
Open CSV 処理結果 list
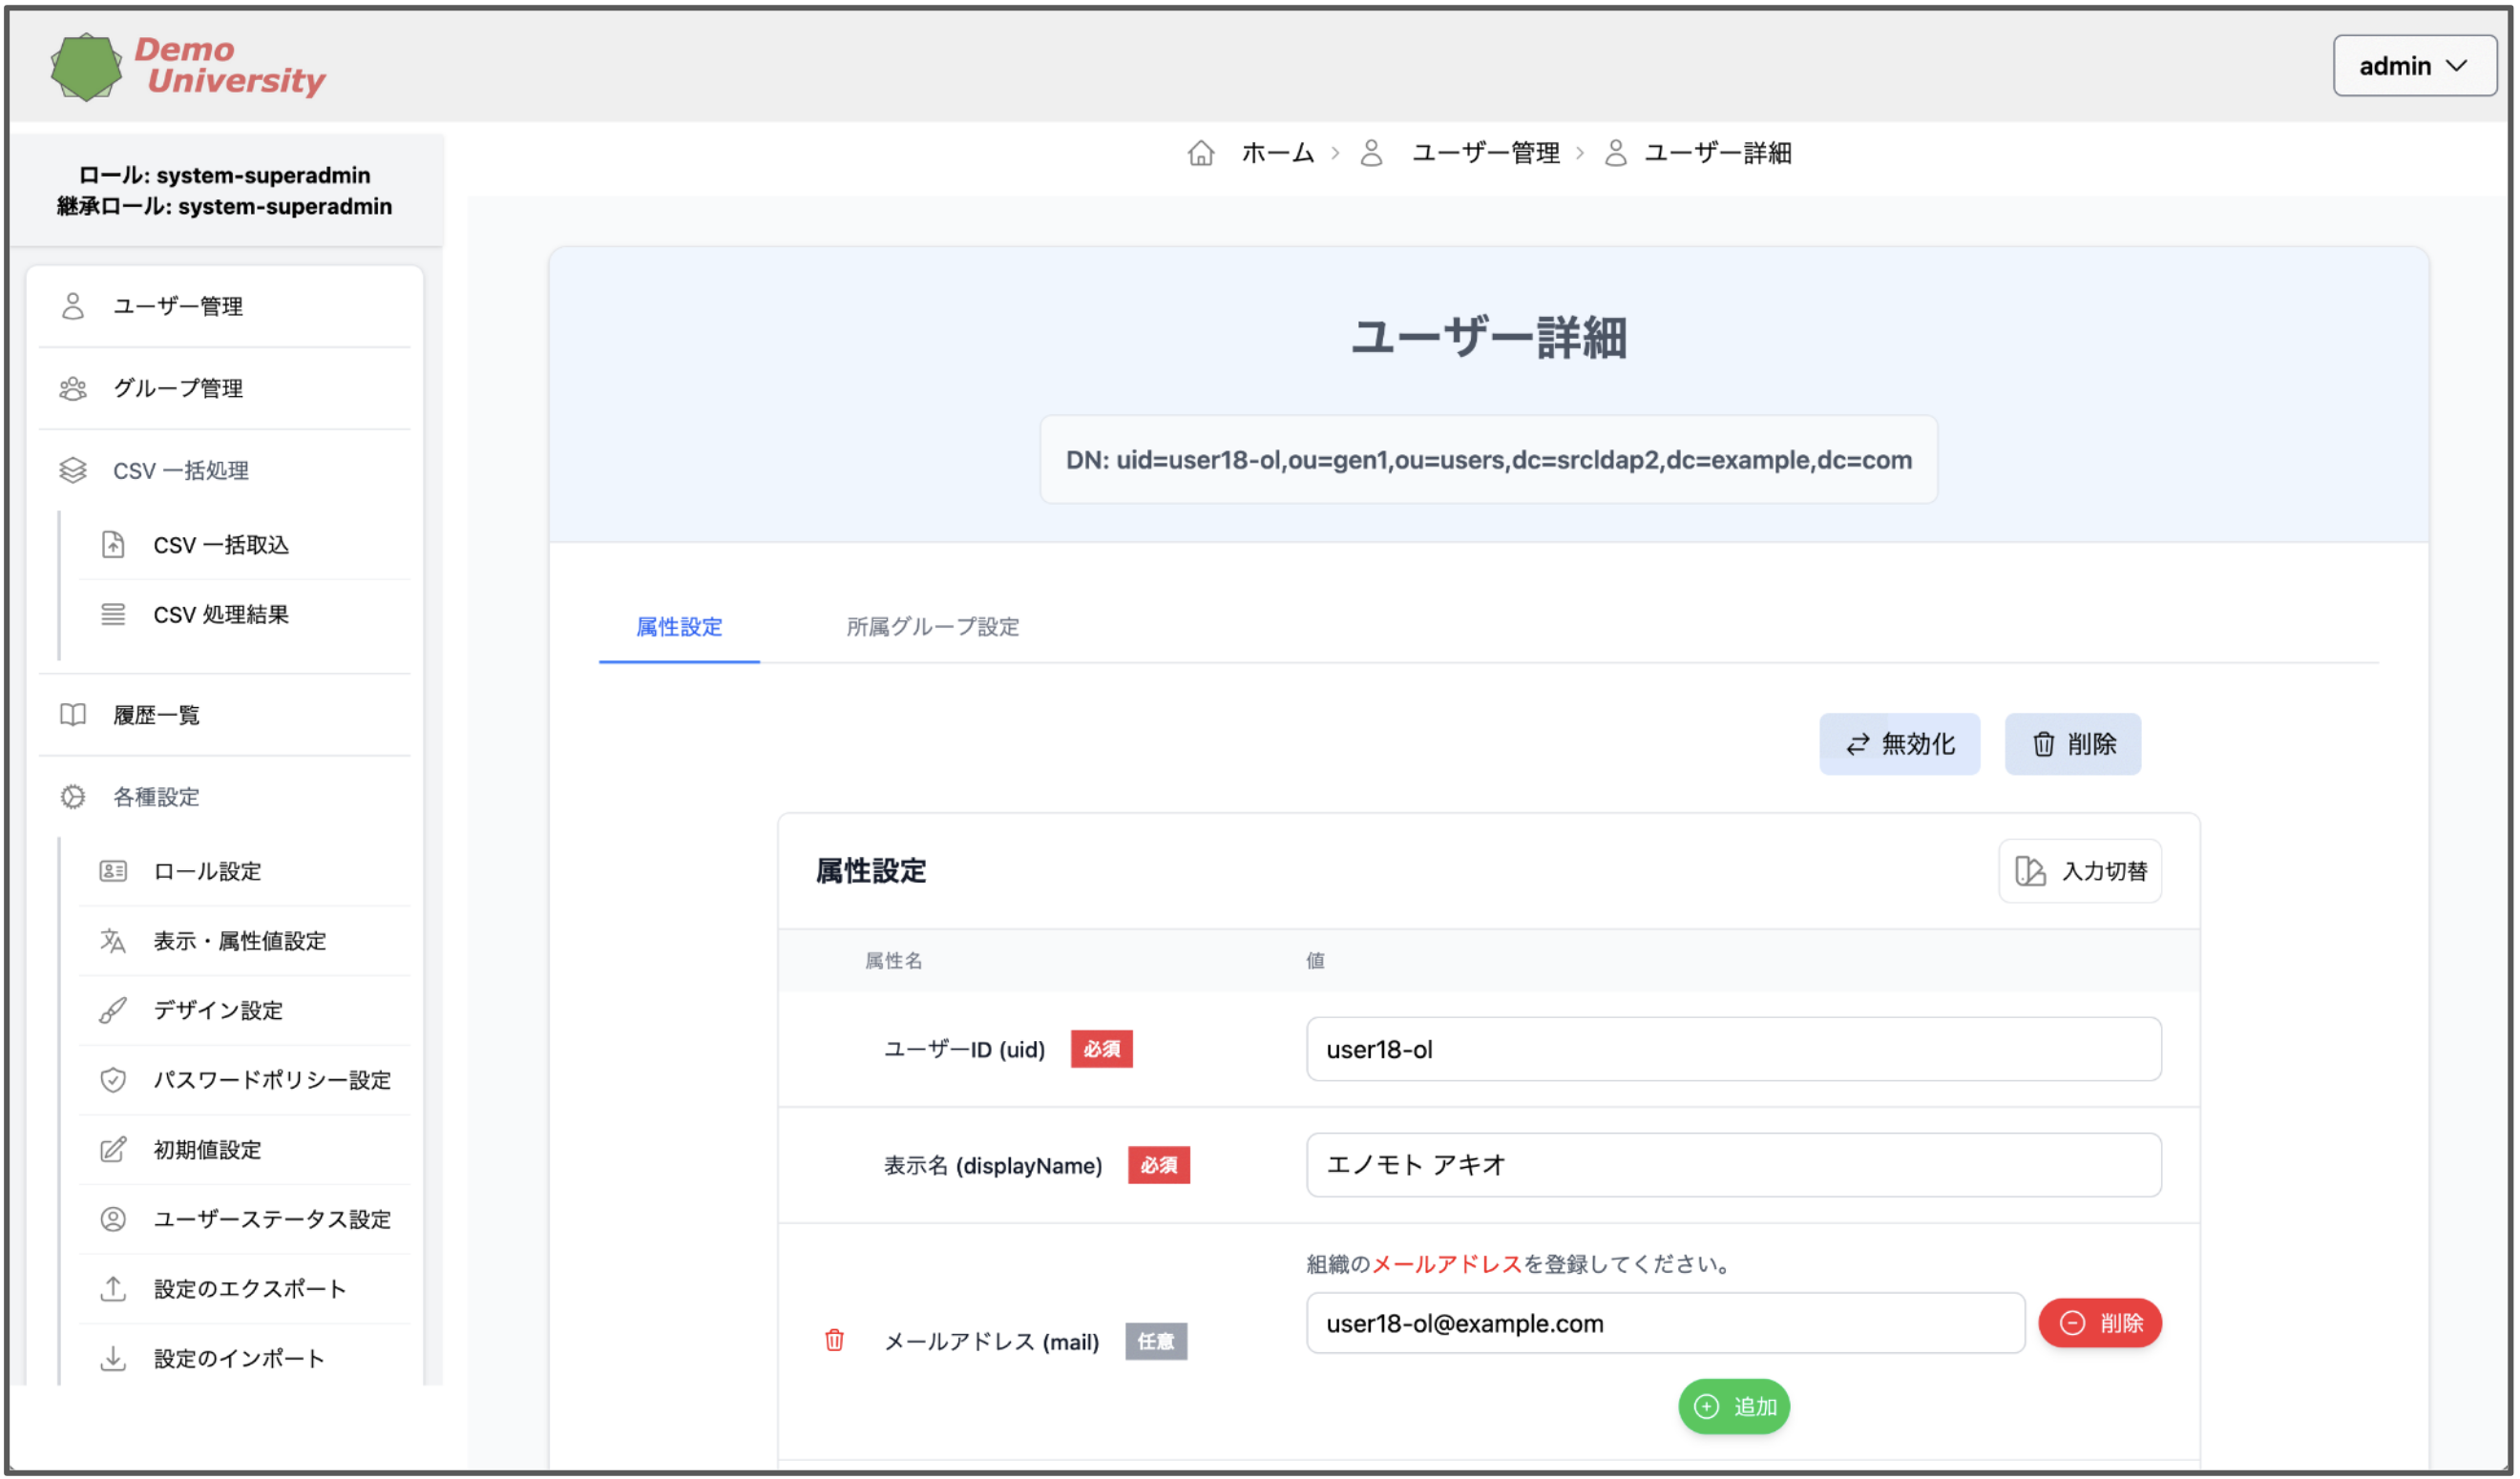tap(221, 615)
